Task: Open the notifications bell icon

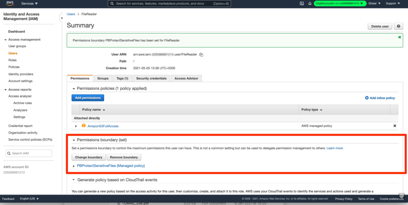Action: [x=310, y=4]
